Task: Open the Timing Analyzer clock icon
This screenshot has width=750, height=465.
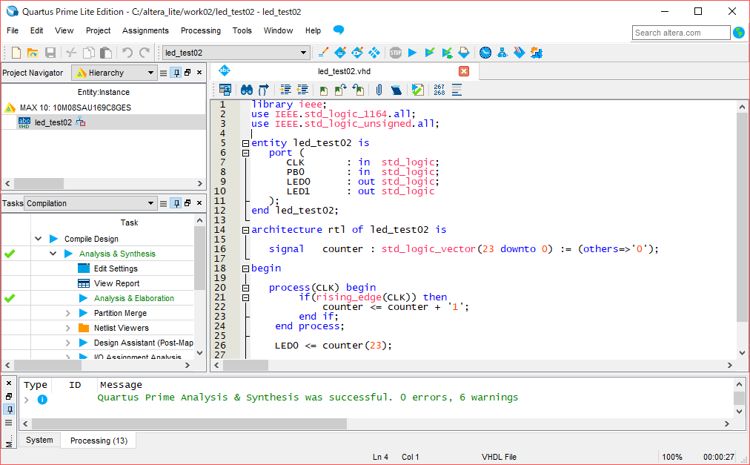Action: (x=485, y=53)
